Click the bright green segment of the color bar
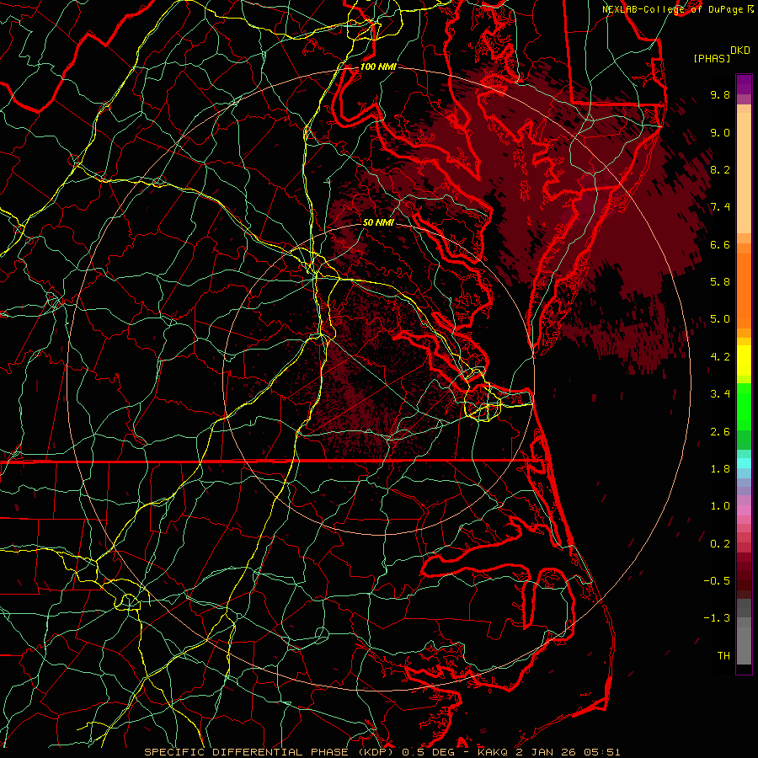758x758 pixels. click(744, 406)
